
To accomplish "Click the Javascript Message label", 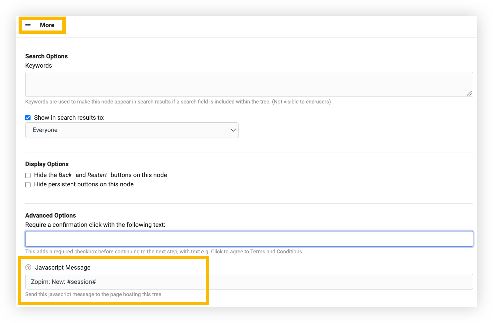I will pos(63,268).
